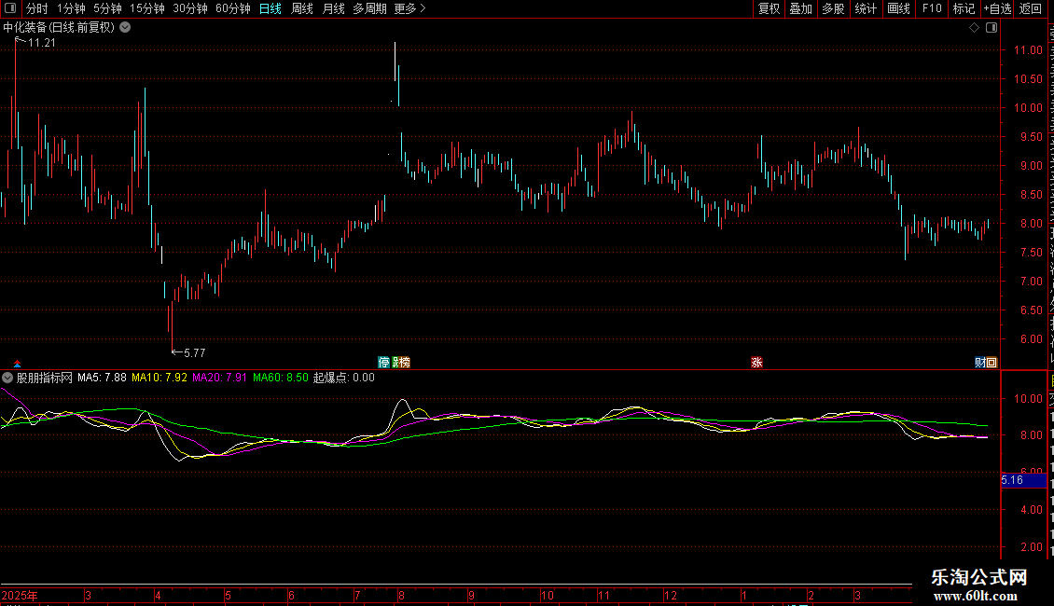This screenshot has width=1054, height=606.
Task: Click the 起爆点: 0.00 label
Action: click(344, 378)
